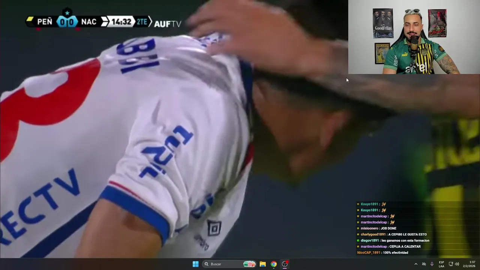Image resolution: width=480 pixels, height=270 pixels.
Task: Click the GoodFellas poster in the webcam
Action: pos(383,23)
